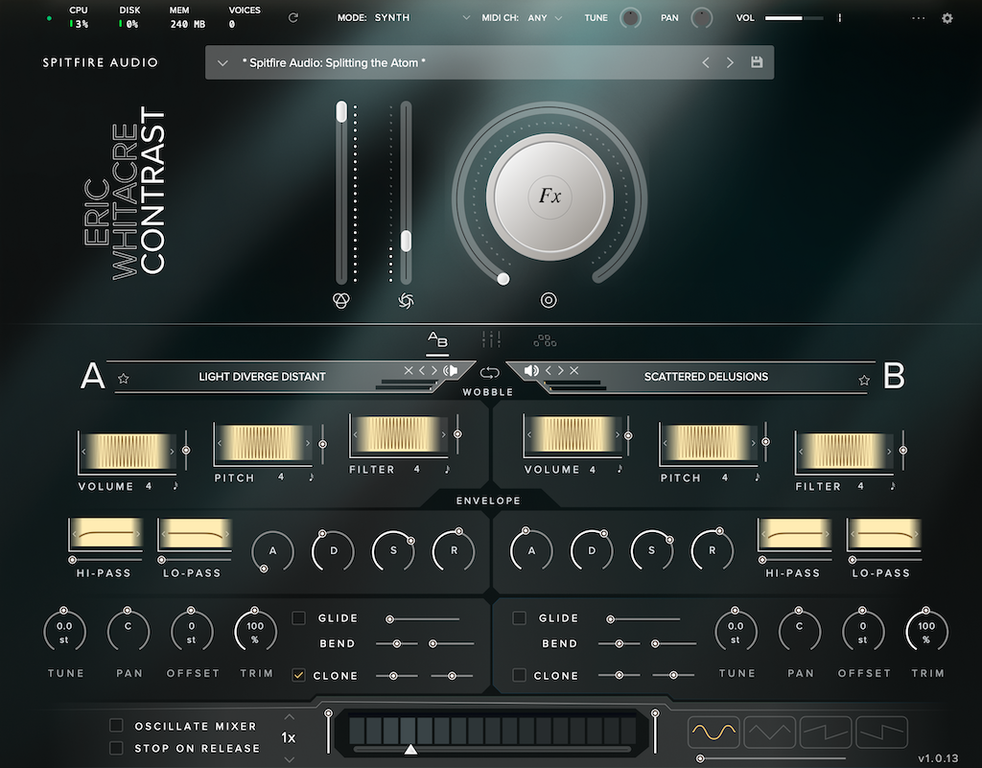Go to the previous preset
Screen dimensions: 982x768
pyautogui.click(x=706, y=62)
